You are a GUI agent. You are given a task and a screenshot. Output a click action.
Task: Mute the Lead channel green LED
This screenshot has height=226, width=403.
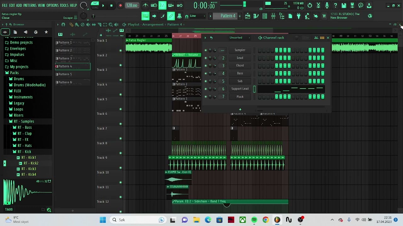[206, 58]
